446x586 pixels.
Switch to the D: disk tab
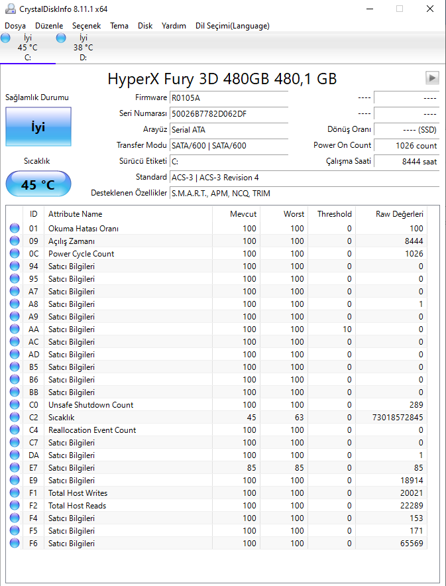[83, 48]
